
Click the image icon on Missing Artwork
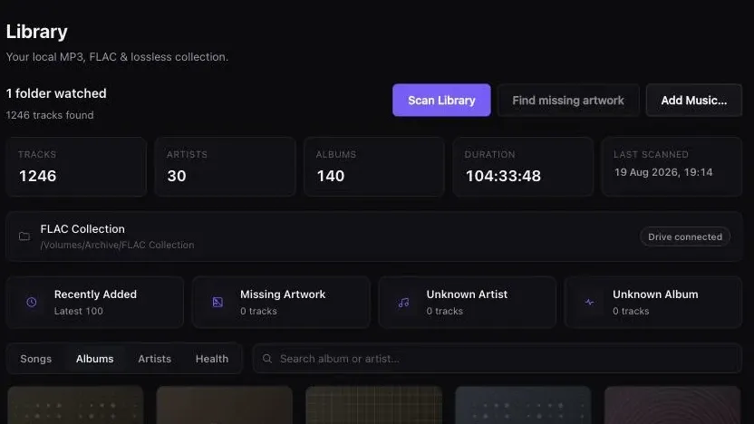(x=217, y=303)
